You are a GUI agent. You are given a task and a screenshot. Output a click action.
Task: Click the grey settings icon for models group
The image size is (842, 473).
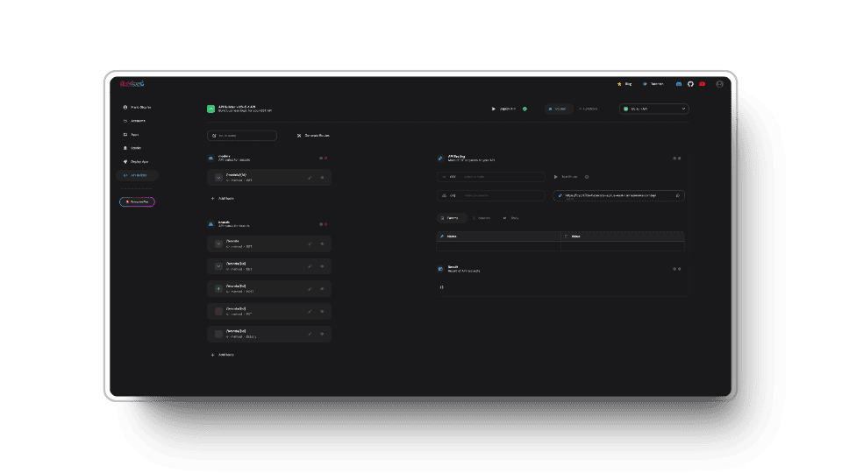(x=321, y=159)
